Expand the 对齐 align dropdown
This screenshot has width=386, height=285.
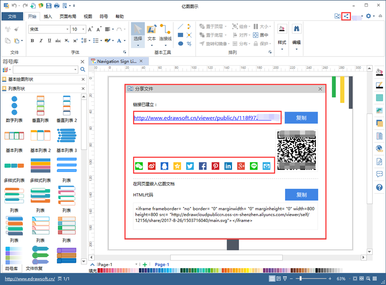(x=249, y=35)
